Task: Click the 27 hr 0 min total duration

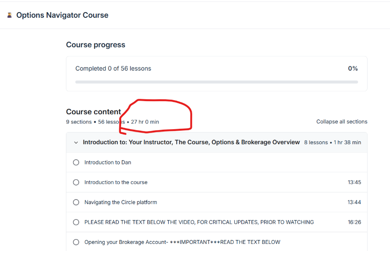Action: pos(144,122)
